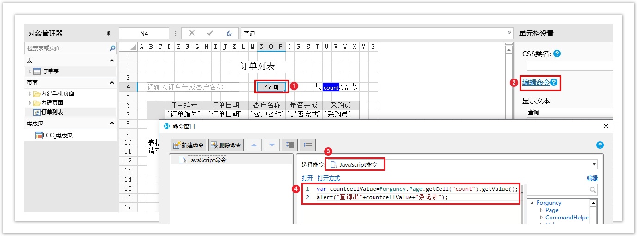Click the FGC_母版页 master page icon
This screenshot has height=236, width=637.
(39, 135)
